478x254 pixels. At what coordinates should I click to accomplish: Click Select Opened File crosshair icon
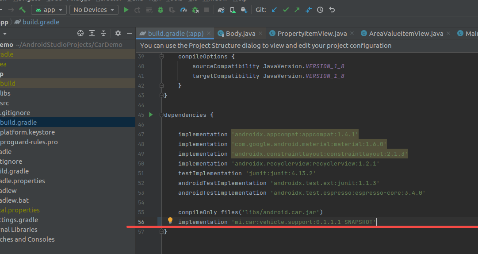coord(80,33)
